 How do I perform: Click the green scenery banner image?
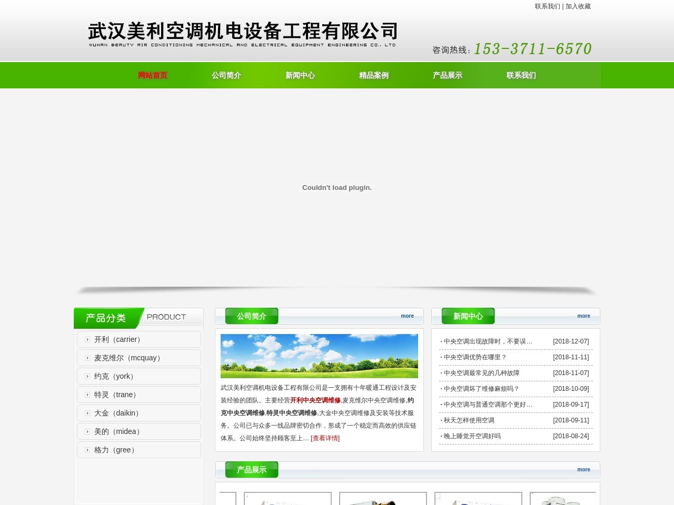click(319, 356)
